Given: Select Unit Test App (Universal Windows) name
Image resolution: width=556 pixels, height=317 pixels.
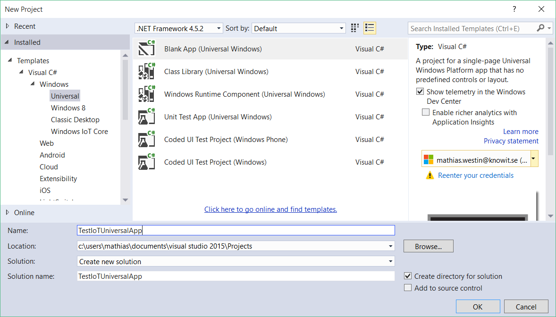Looking at the screenshot, I should (x=218, y=117).
